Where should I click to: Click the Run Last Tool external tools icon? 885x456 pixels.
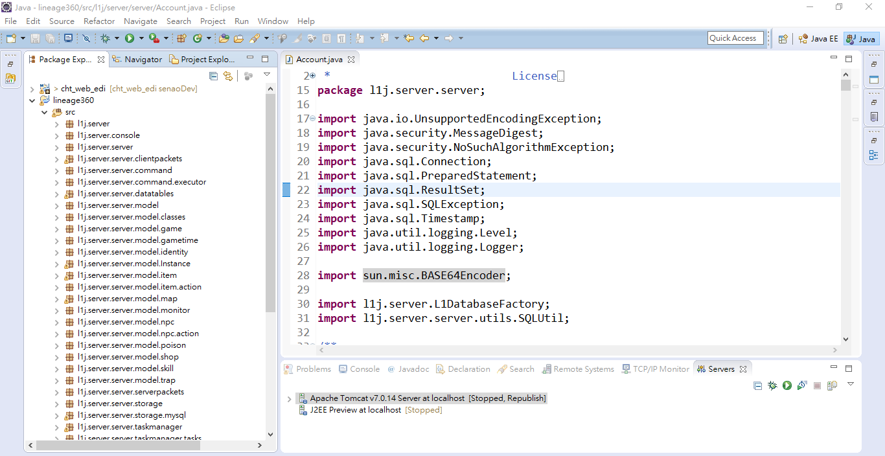154,38
